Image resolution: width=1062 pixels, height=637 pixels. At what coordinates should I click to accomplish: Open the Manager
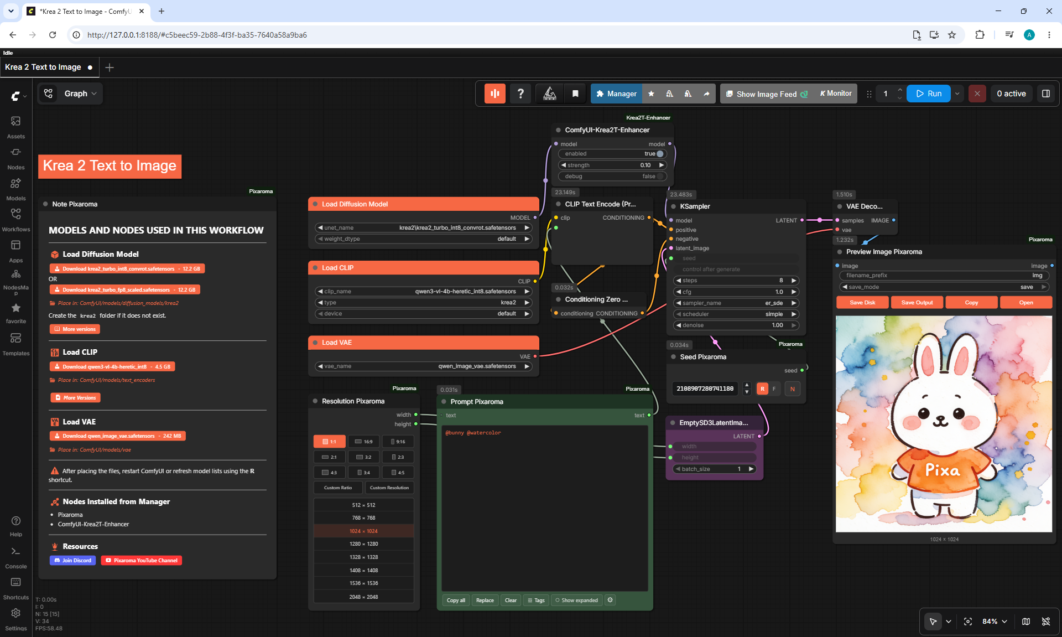(x=616, y=94)
